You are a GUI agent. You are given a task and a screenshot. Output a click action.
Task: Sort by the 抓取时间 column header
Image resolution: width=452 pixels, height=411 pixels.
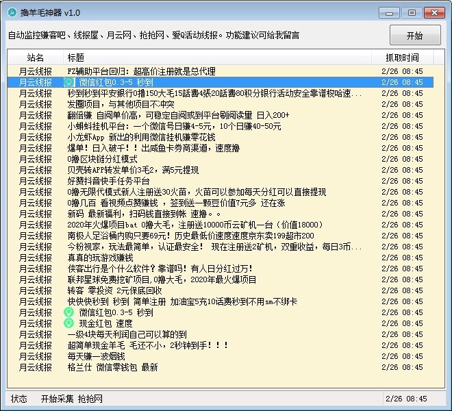(x=402, y=58)
